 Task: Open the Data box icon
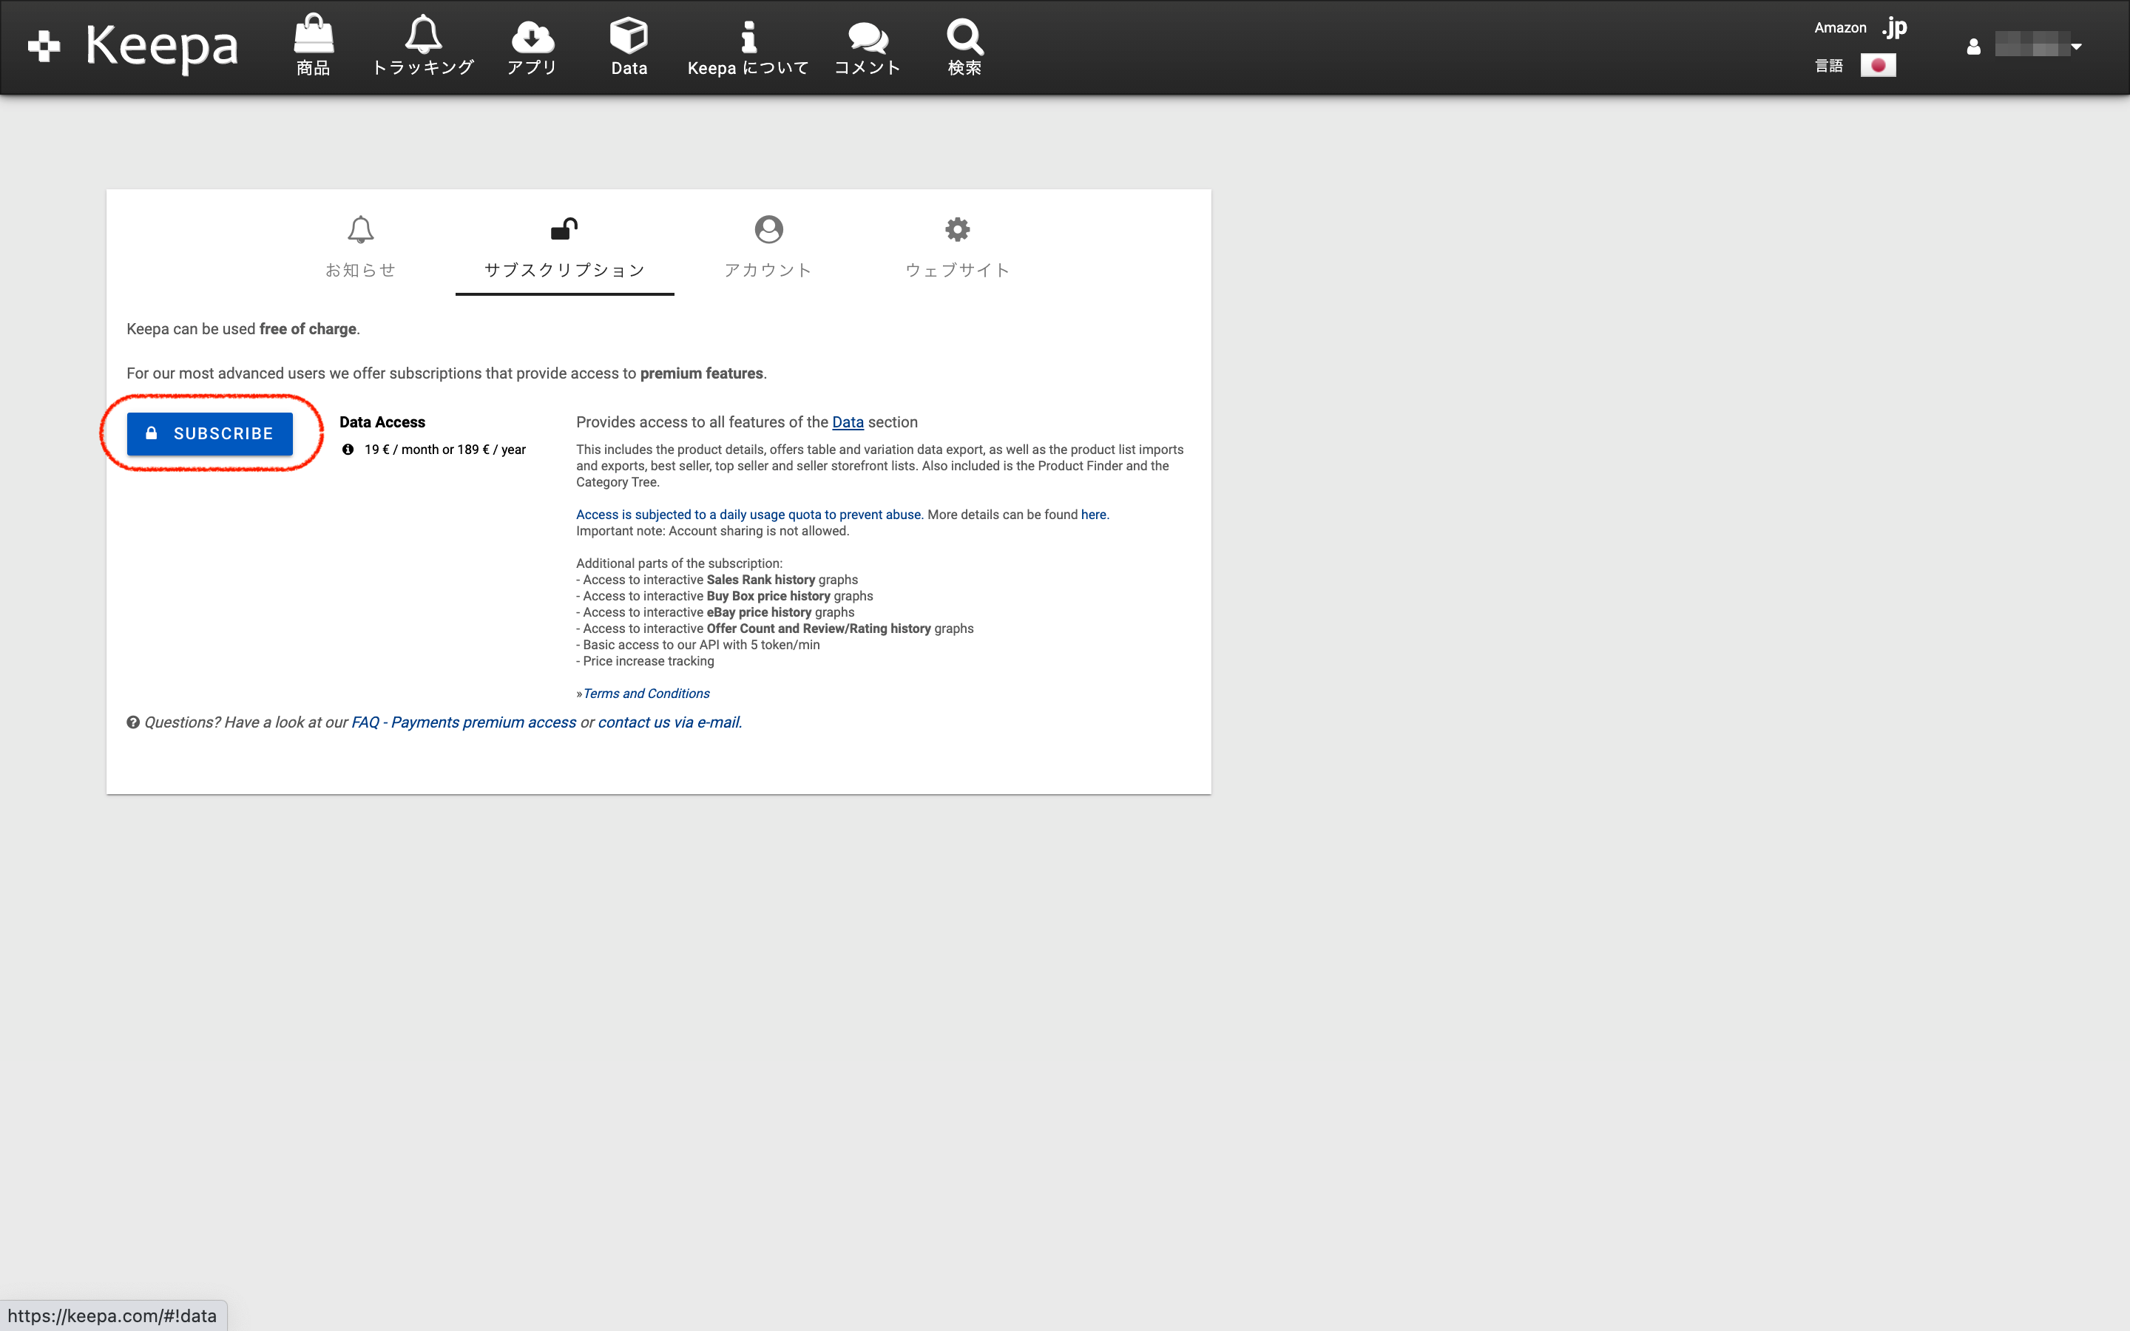pyautogui.click(x=629, y=35)
